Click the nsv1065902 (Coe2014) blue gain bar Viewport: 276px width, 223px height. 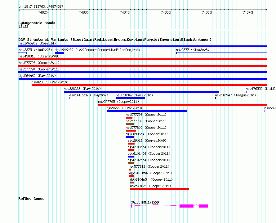pyautogui.click(x=143, y=46)
